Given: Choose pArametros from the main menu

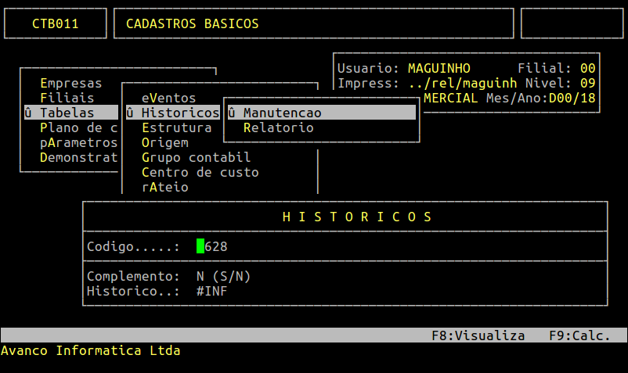Looking at the screenshot, I should pyautogui.click(x=78, y=142).
